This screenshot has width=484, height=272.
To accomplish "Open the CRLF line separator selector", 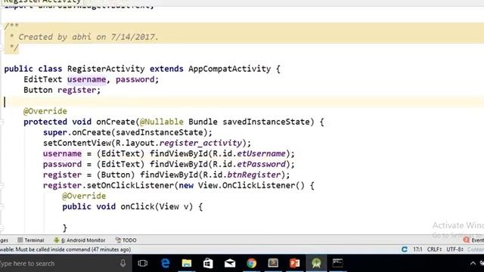I will pyautogui.click(x=434, y=249).
